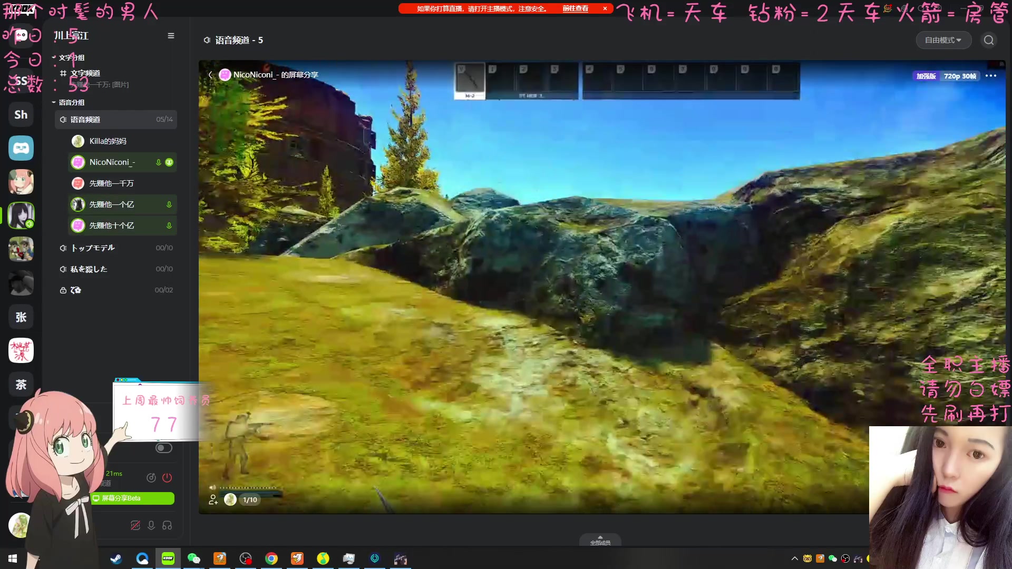Toggle the crossed-out noise suppression icon
Screen dimensions: 1012x569
(135, 525)
